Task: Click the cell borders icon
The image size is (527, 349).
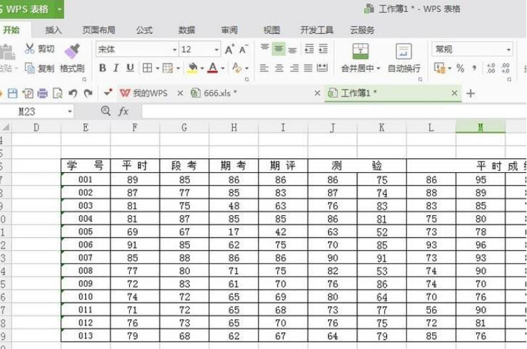Action: [147, 68]
